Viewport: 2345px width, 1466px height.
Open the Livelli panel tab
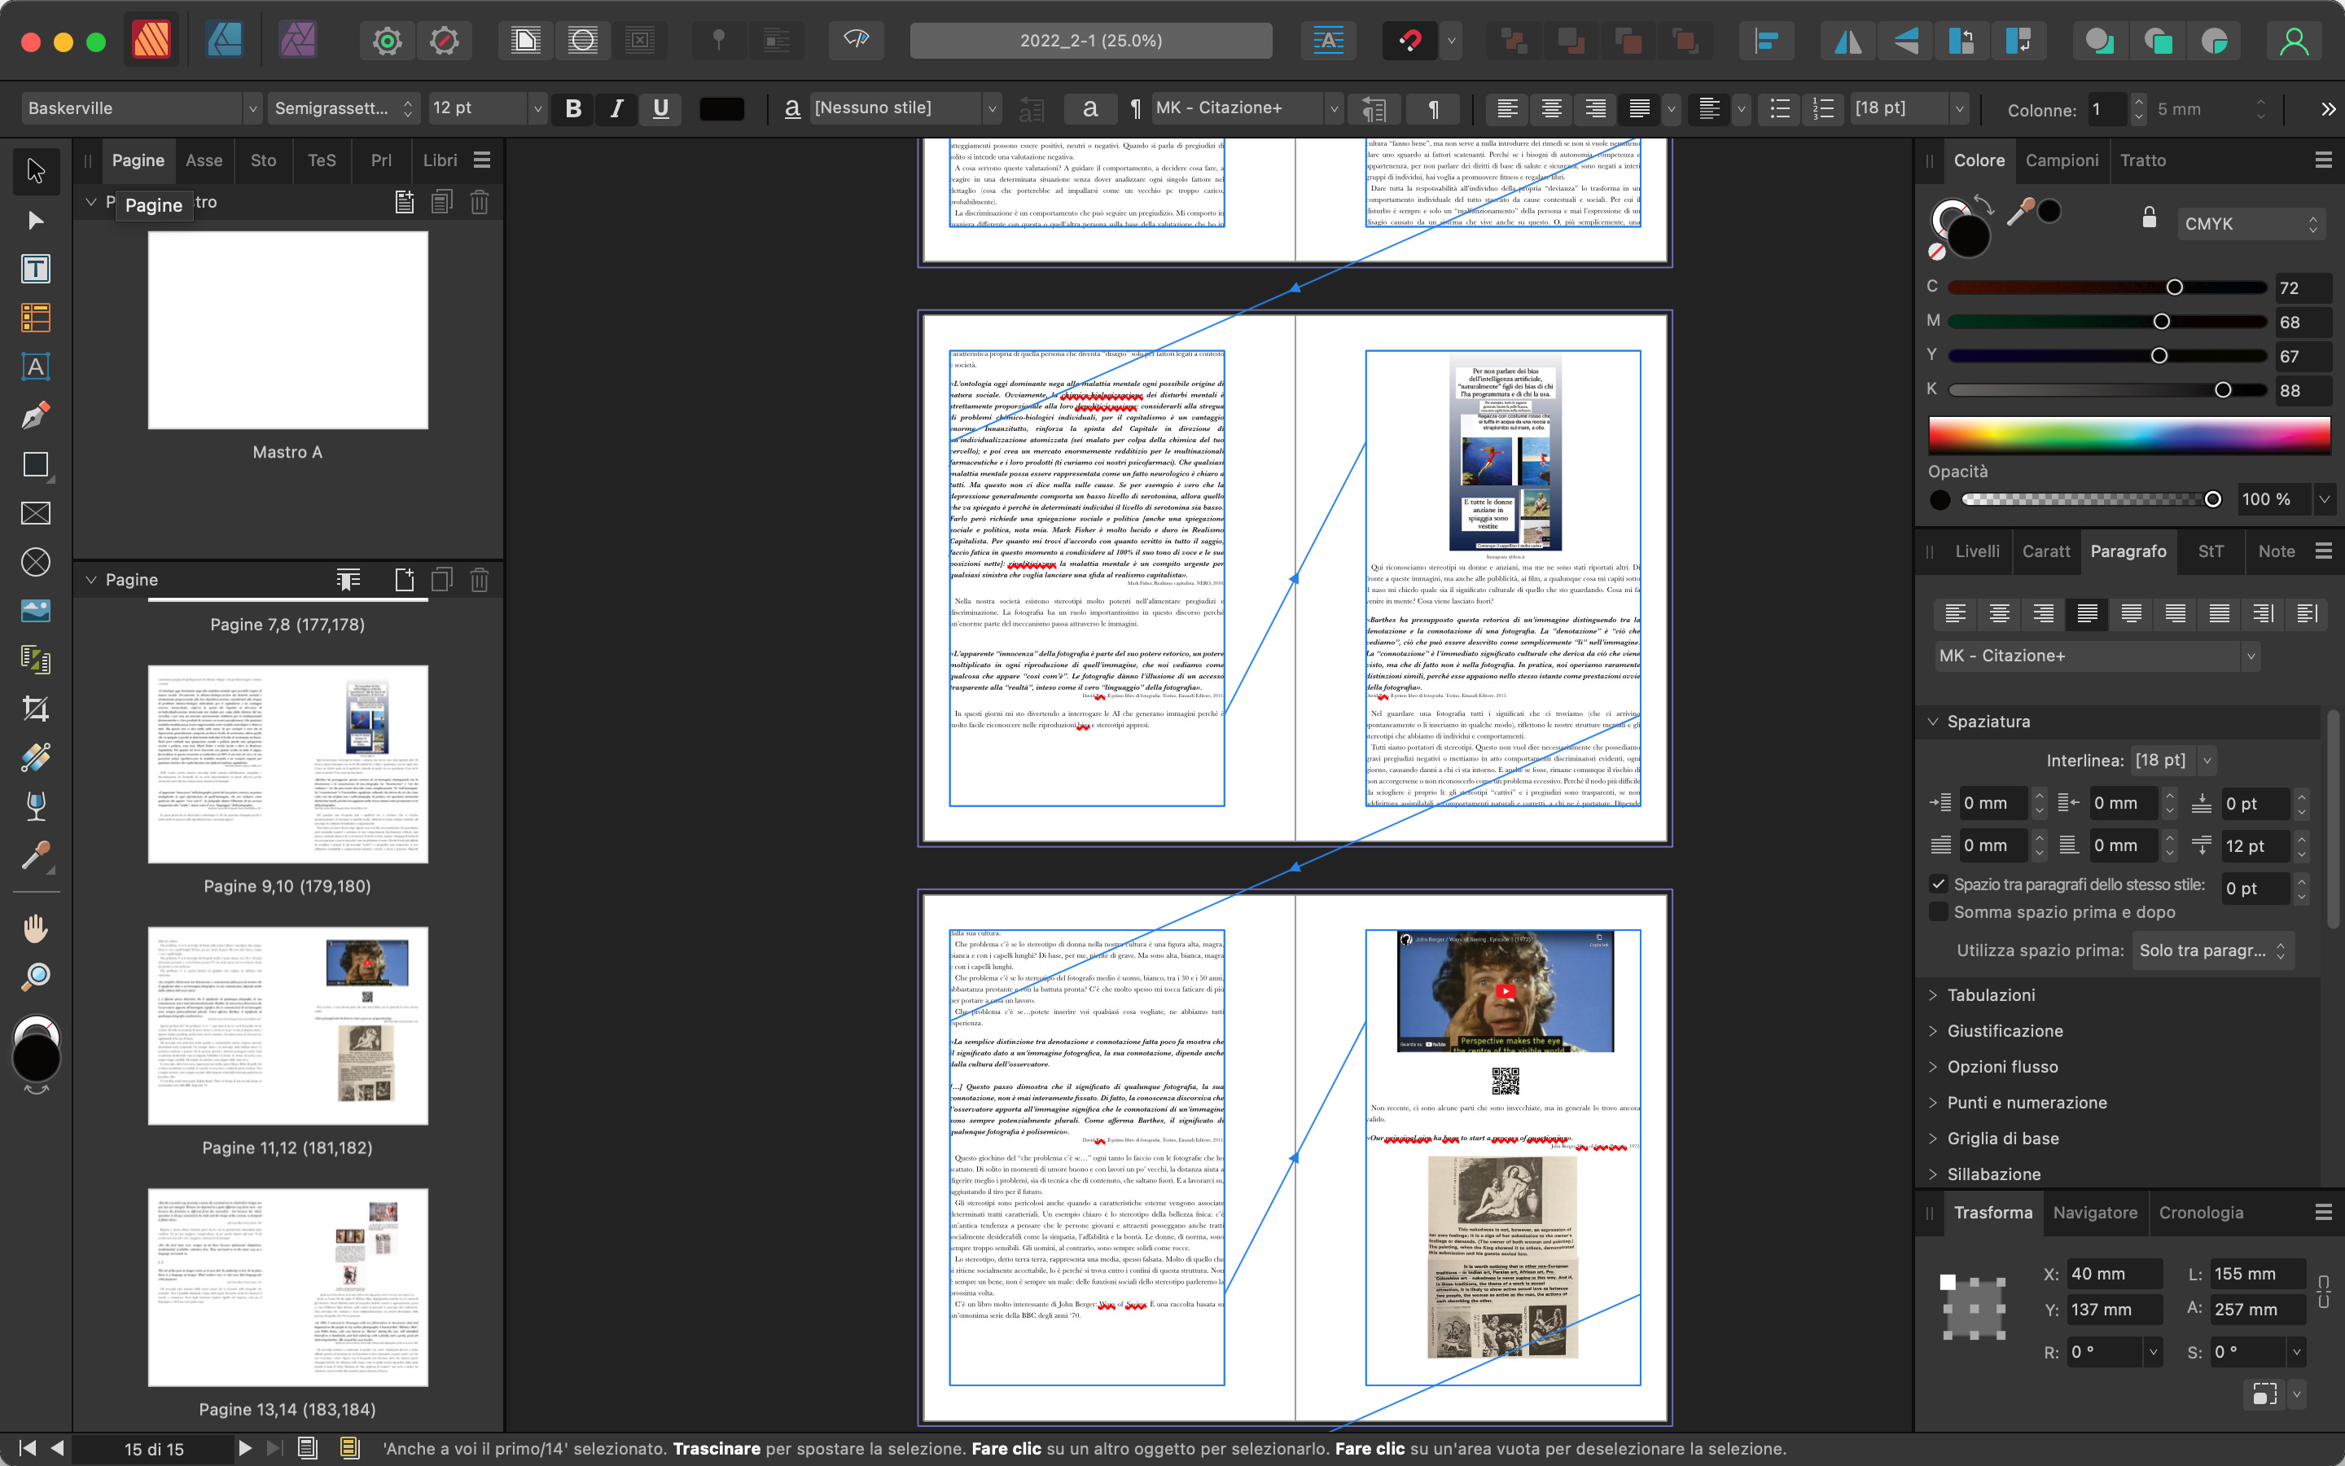coord(1977,551)
